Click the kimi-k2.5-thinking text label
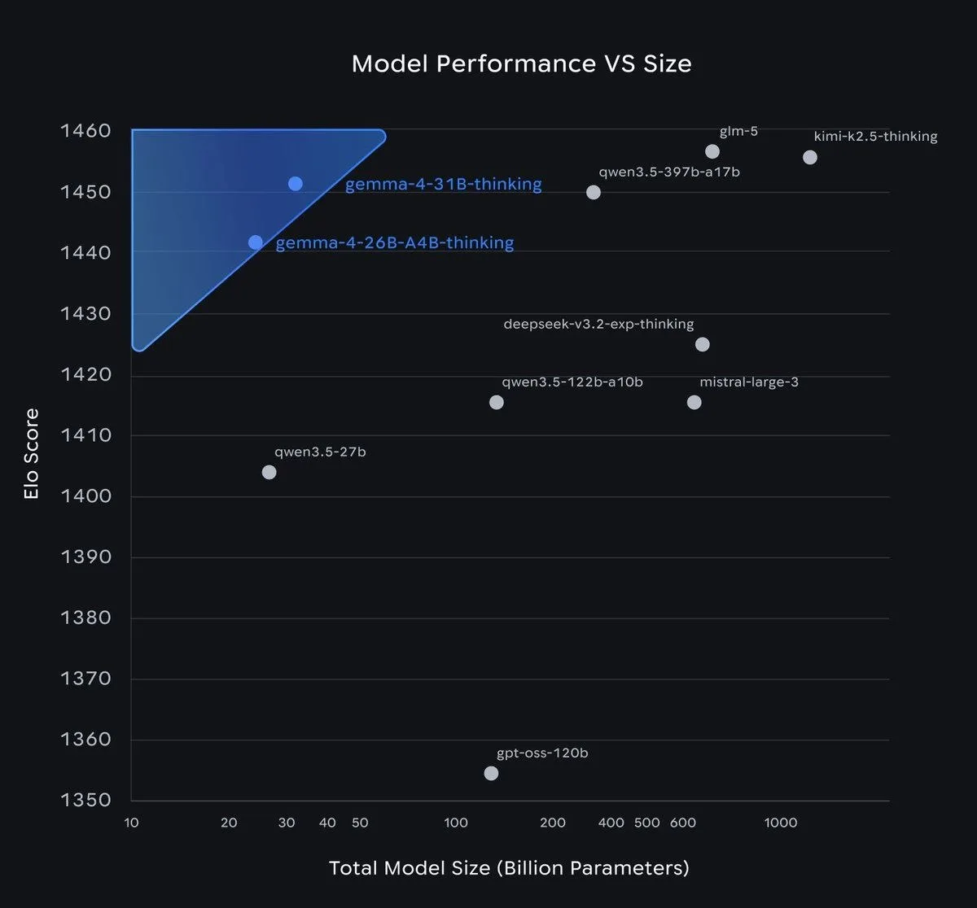The image size is (977, 908). (875, 137)
